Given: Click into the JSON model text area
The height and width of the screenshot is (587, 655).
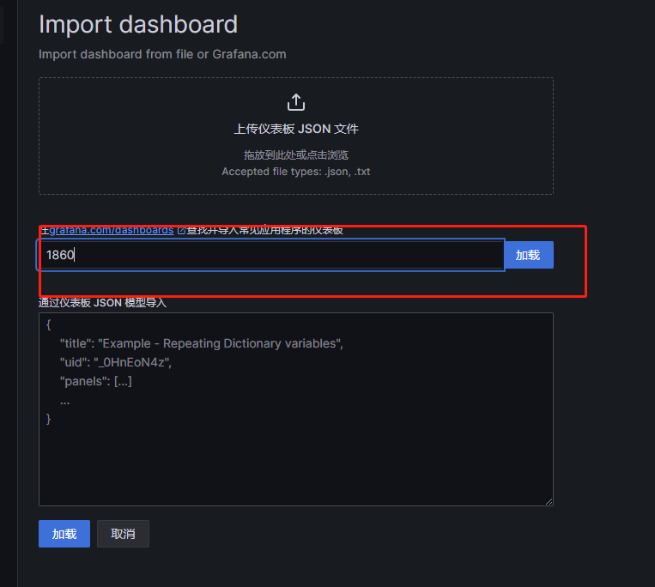Looking at the screenshot, I should [x=296, y=409].
